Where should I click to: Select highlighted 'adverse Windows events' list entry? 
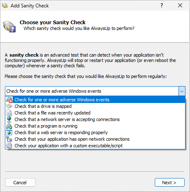(x=95, y=100)
